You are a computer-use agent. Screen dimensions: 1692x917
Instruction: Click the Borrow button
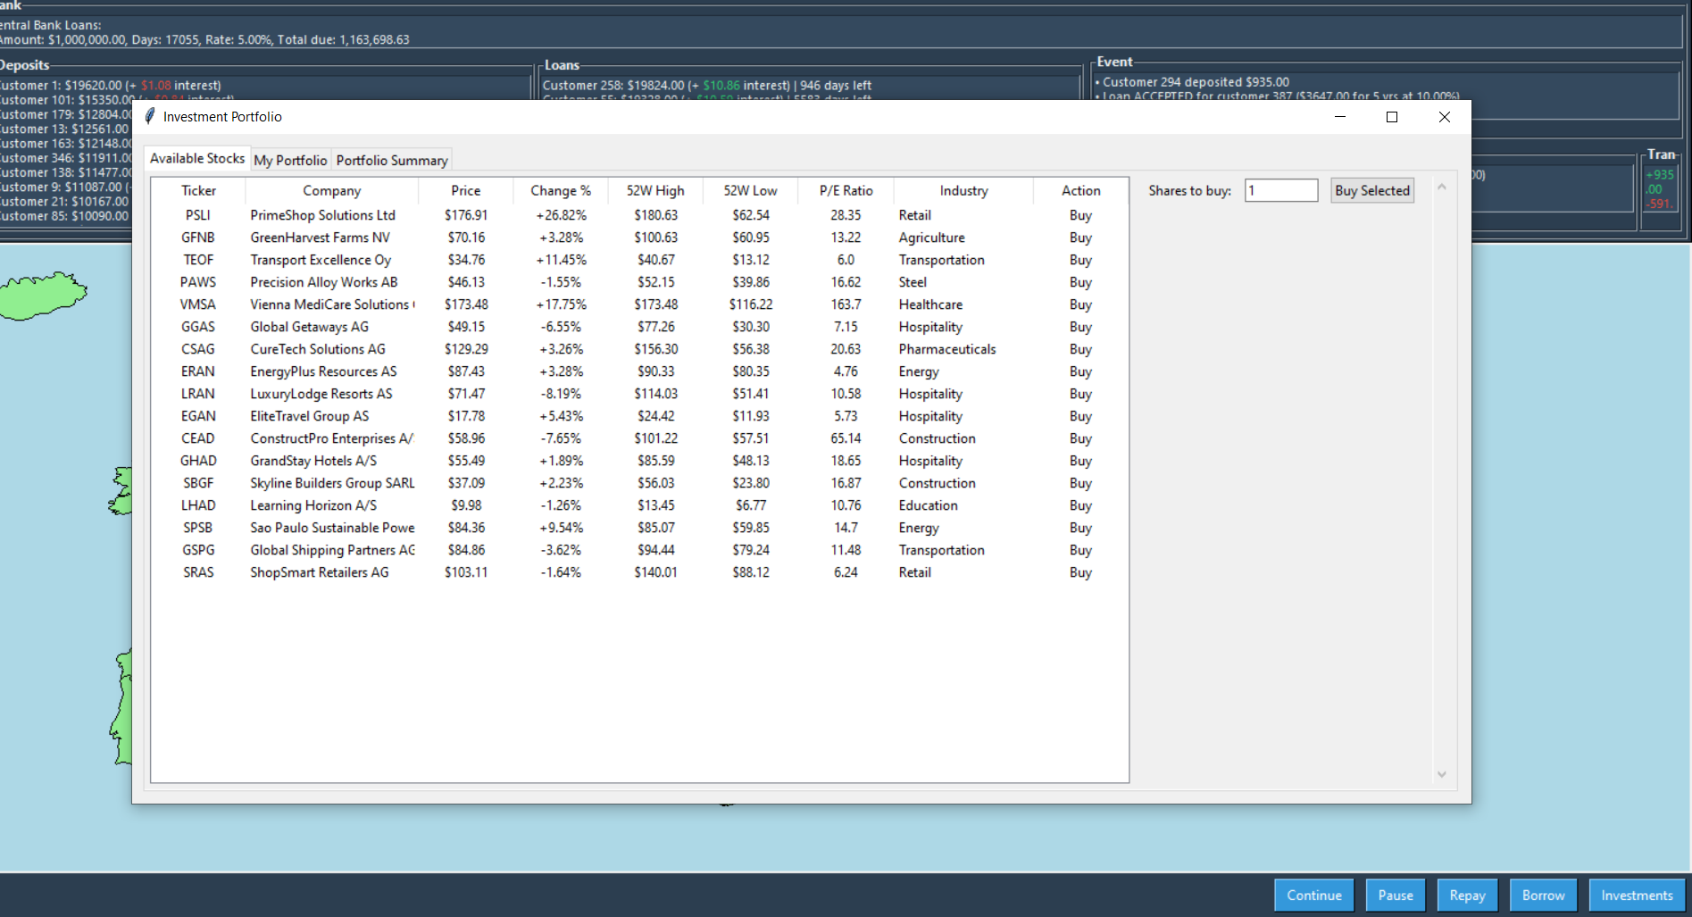point(1543,895)
